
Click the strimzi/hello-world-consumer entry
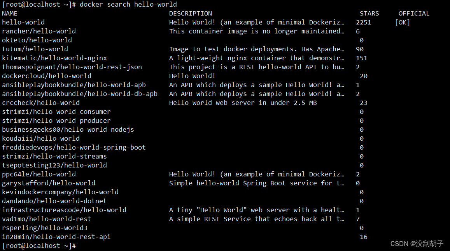tap(56, 112)
